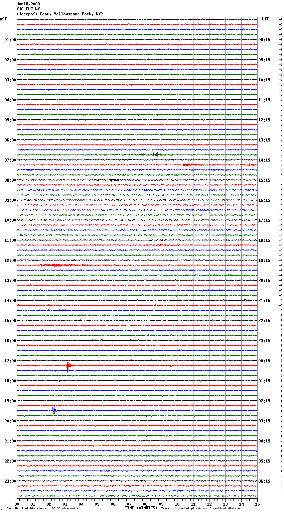The height and width of the screenshot is (513, 284).
Task: Click the "MST" column header
Action: (3, 19)
